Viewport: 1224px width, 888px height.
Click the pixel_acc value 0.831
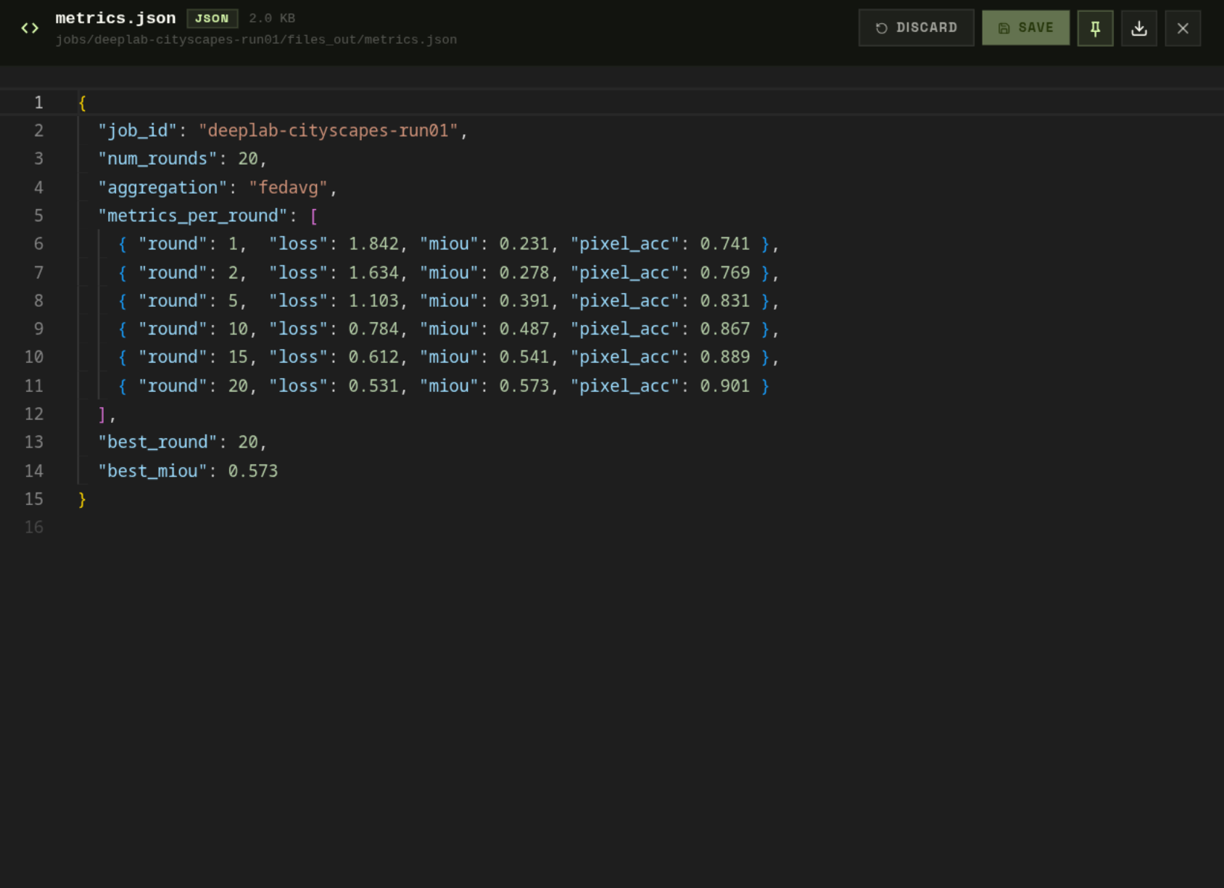point(725,300)
